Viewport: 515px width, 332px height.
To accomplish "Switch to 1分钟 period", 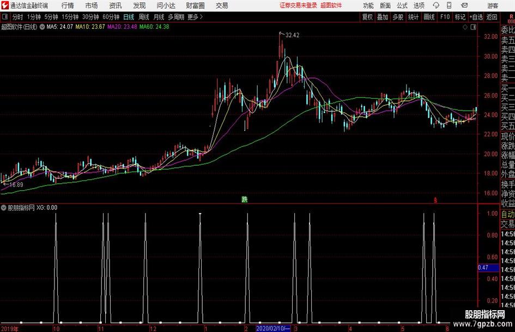I will tap(34, 17).
